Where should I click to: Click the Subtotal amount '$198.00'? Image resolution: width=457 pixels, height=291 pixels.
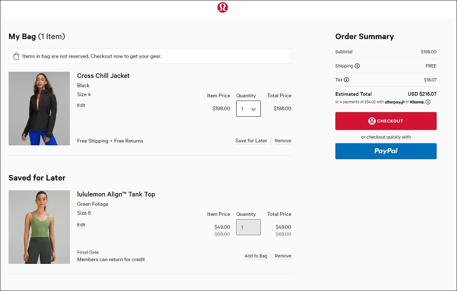428,51
